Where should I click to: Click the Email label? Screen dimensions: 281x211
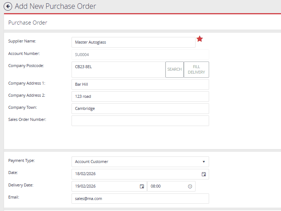click(14, 197)
